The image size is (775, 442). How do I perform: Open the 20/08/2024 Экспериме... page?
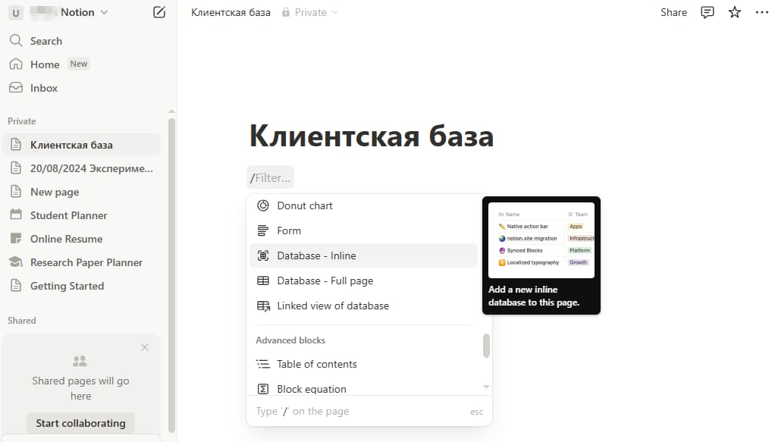81,168
